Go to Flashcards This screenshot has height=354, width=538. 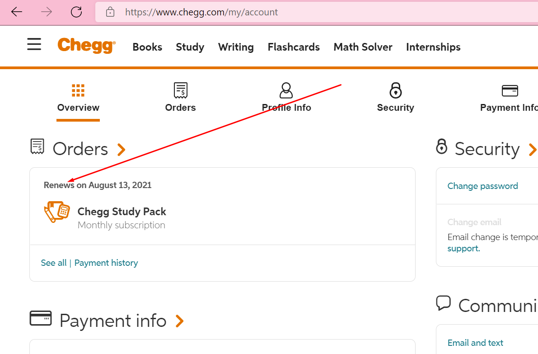coord(294,47)
